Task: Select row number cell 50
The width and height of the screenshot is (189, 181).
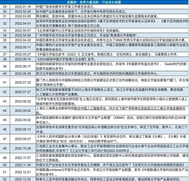Action: 5,165
